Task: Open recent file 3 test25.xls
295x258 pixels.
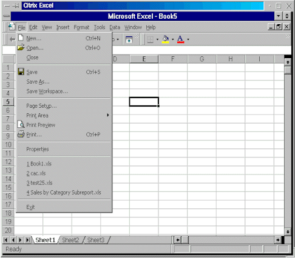Action: point(64,183)
